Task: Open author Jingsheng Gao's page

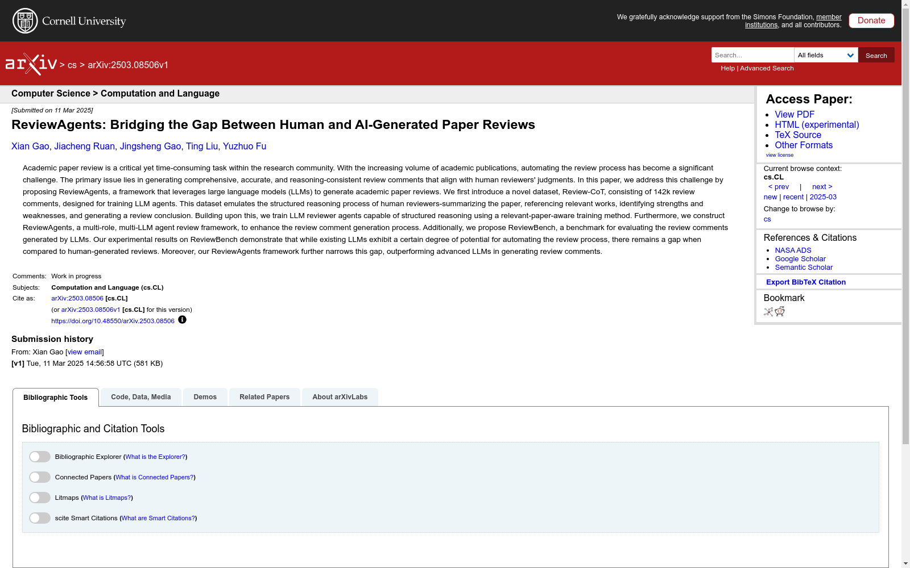Action: 150,146
